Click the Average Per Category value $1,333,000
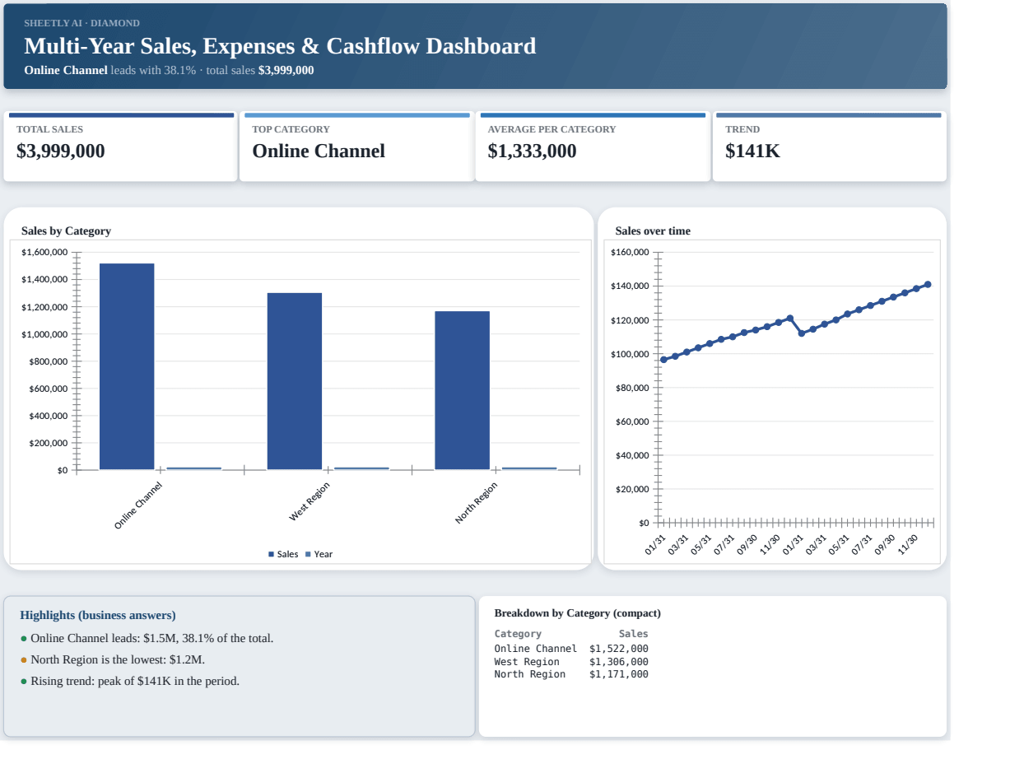The width and height of the screenshot is (1010, 759). coord(532,151)
